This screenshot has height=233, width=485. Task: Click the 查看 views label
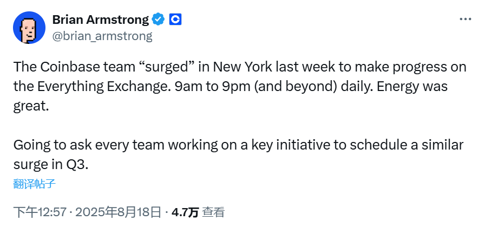coord(213,212)
